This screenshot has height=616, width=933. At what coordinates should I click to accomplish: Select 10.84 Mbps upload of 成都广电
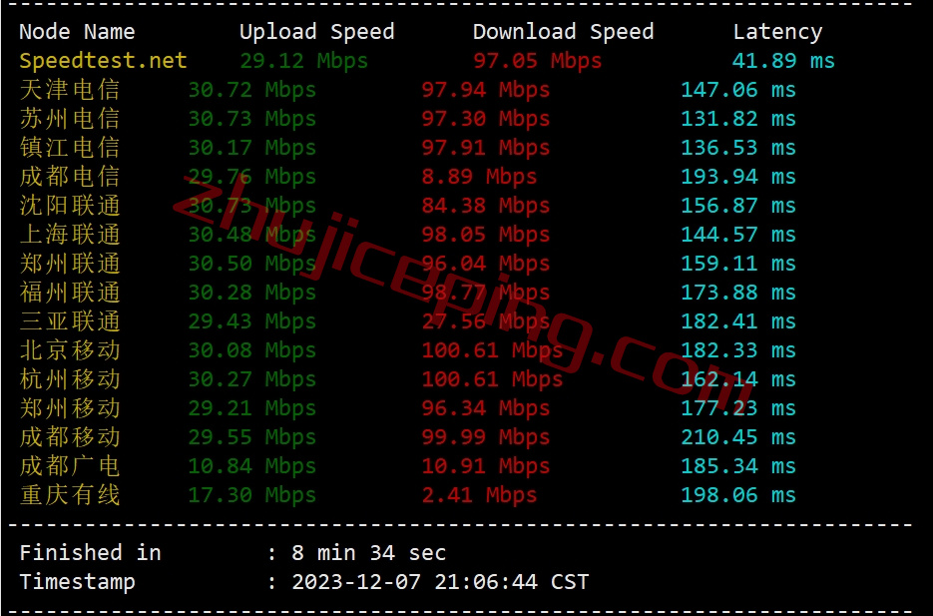251,466
